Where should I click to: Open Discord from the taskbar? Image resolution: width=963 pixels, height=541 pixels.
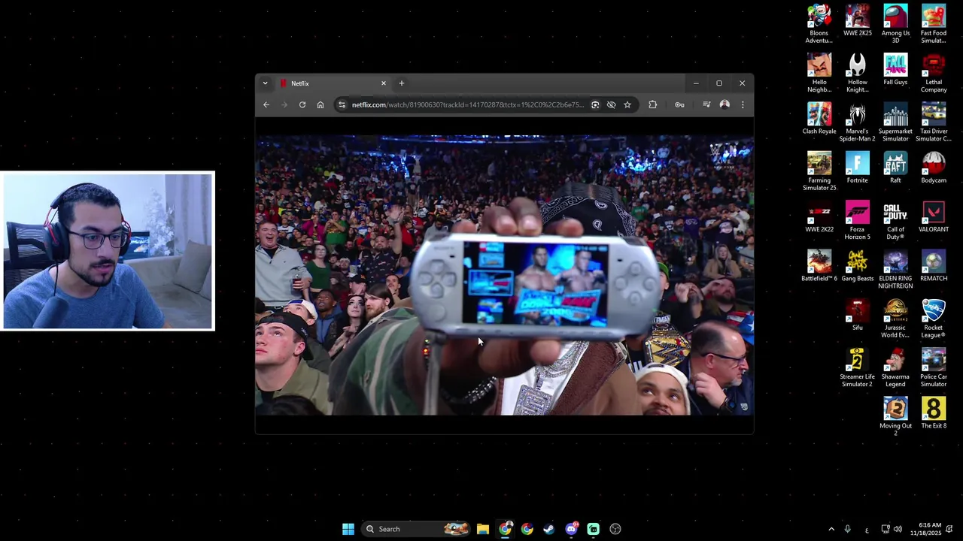tap(571, 529)
